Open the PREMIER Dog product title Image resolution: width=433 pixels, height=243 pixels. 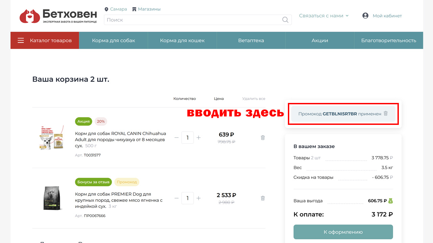(x=119, y=200)
